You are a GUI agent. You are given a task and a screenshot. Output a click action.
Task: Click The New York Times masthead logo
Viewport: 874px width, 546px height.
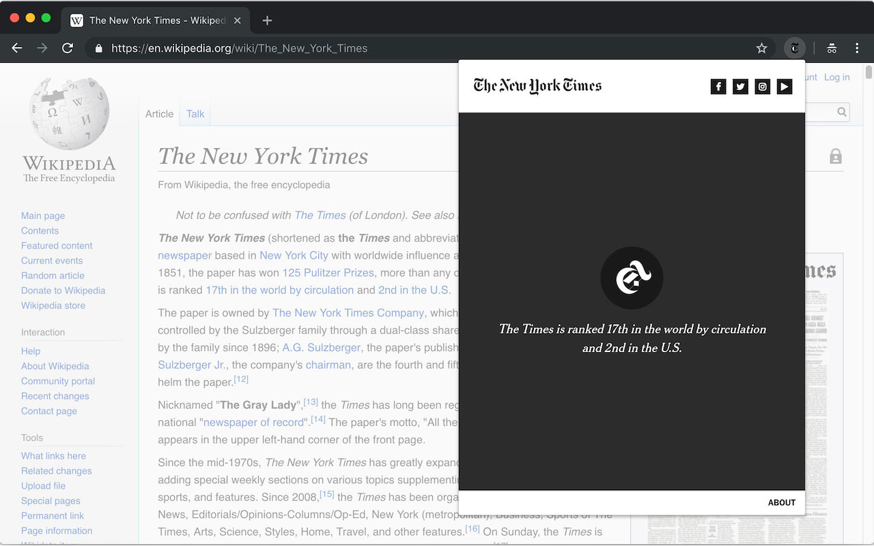[x=537, y=85]
